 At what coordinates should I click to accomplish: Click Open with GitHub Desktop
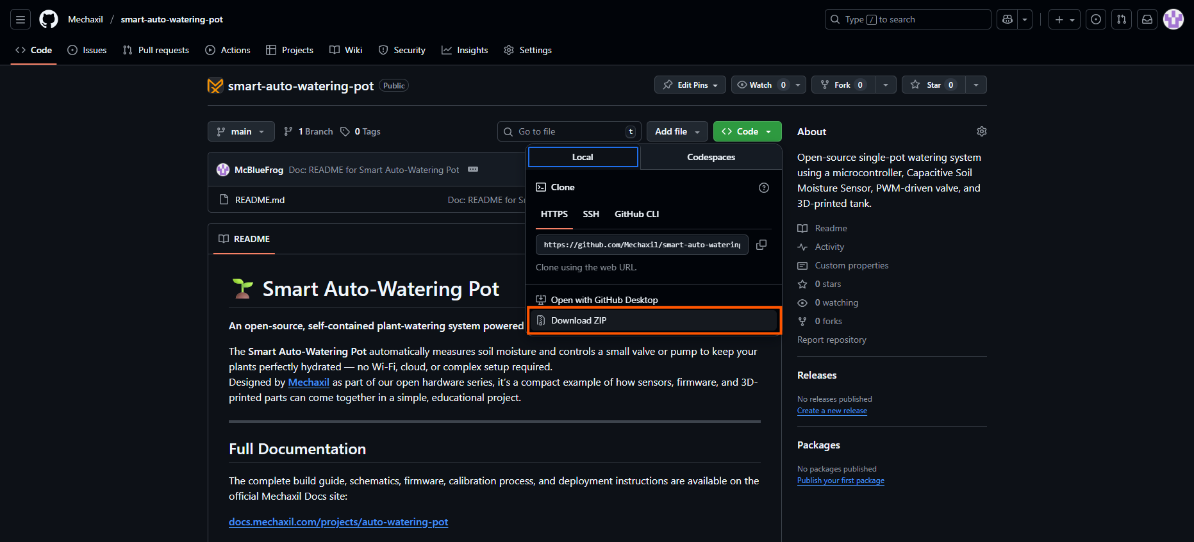tap(654, 300)
